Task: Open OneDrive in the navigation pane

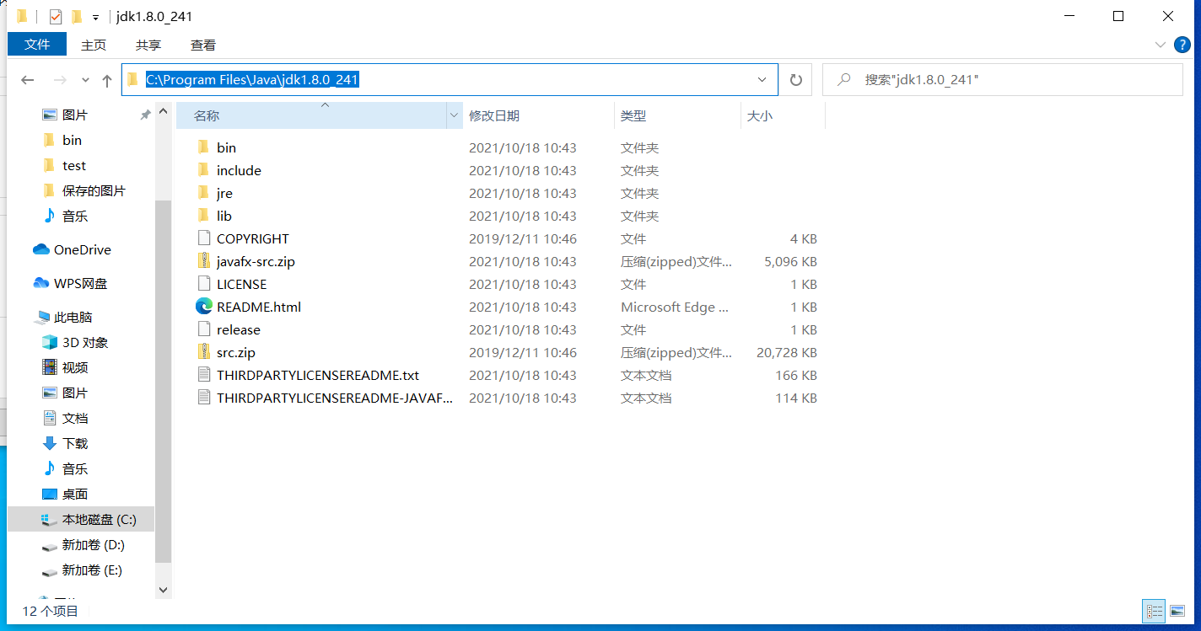Action: (72, 249)
